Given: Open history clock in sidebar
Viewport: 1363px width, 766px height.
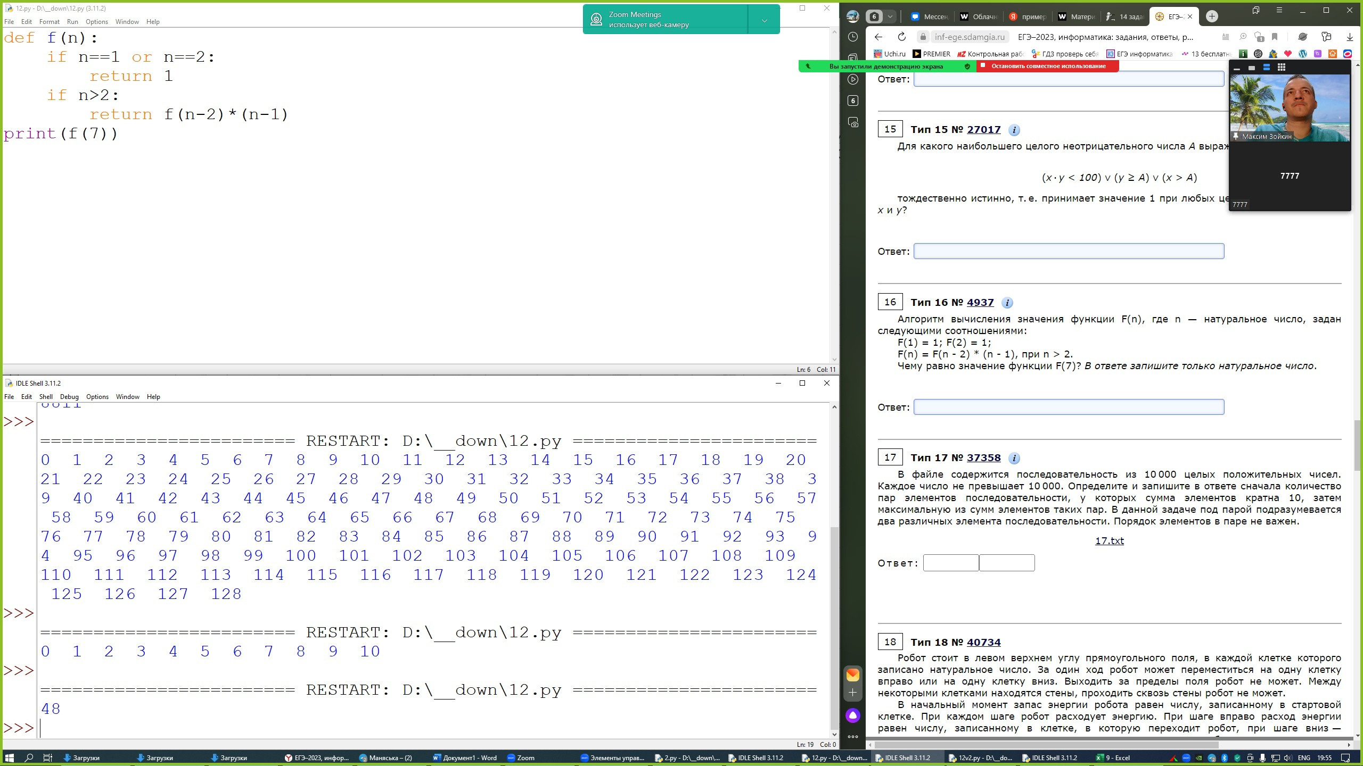Looking at the screenshot, I should click(x=853, y=37).
